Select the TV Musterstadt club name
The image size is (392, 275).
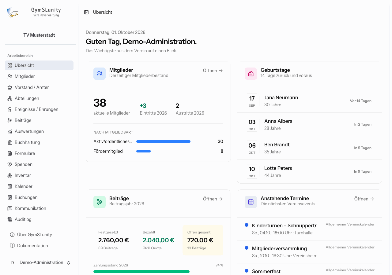39,35
